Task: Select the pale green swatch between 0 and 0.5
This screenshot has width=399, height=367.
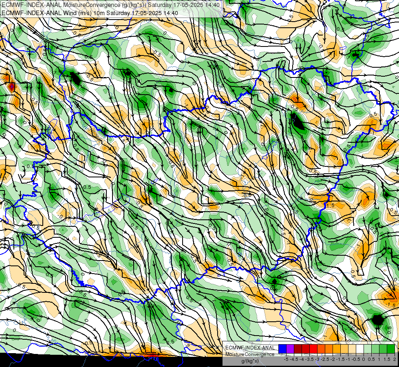Action: pyautogui.click(x=368, y=349)
